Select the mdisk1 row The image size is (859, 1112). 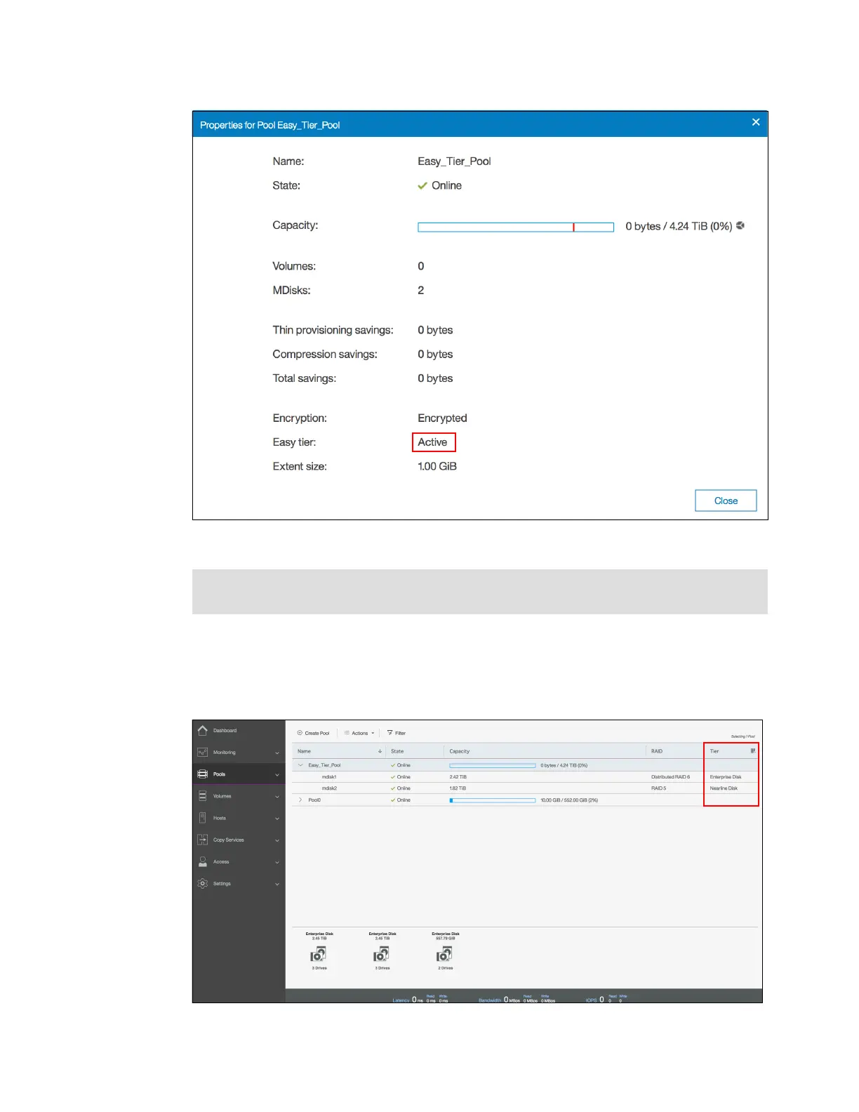point(524,777)
